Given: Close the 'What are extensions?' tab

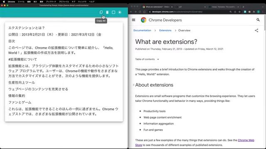Looking at the screenshot, I should (172, 7).
